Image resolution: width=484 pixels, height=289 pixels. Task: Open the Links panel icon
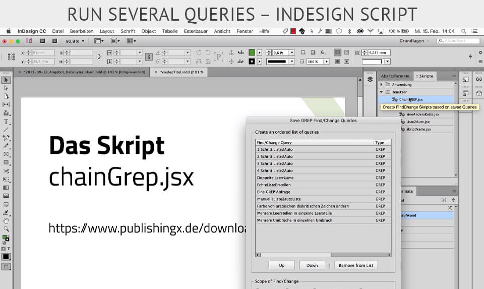pyautogui.click(x=479, y=79)
